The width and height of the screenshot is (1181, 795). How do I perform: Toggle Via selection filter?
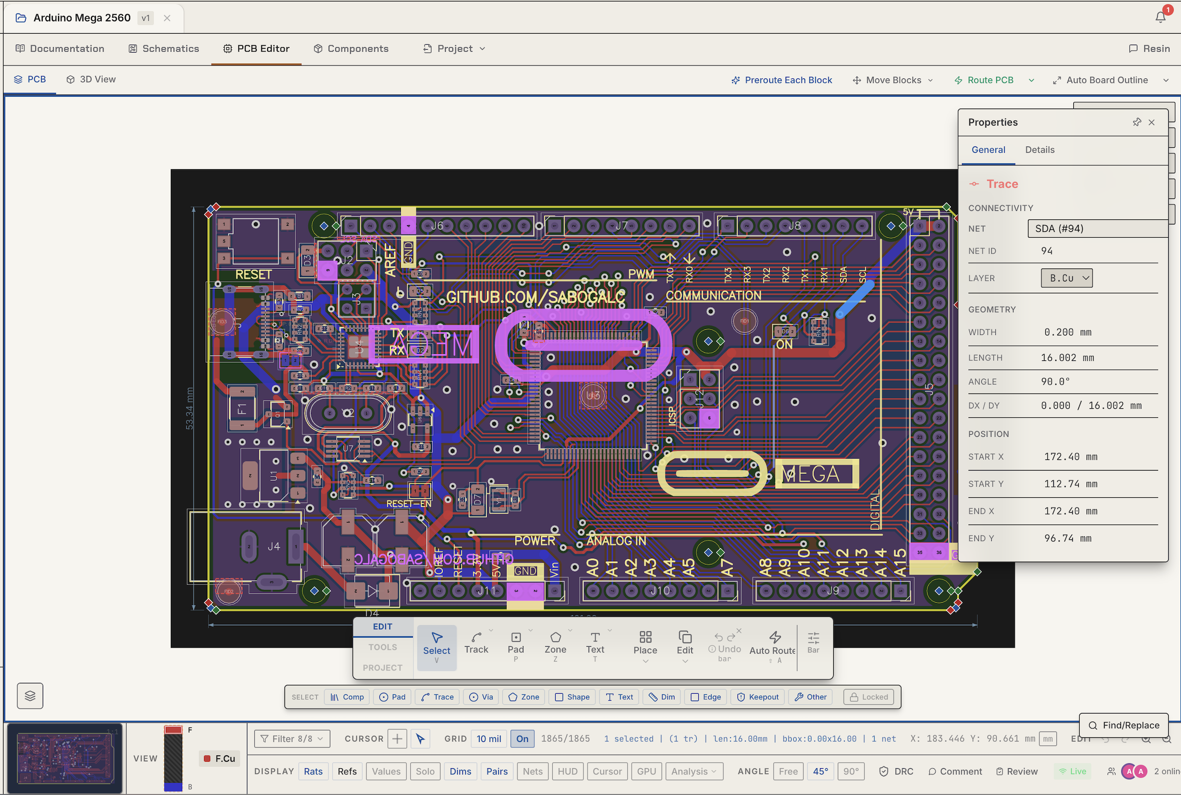(481, 697)
